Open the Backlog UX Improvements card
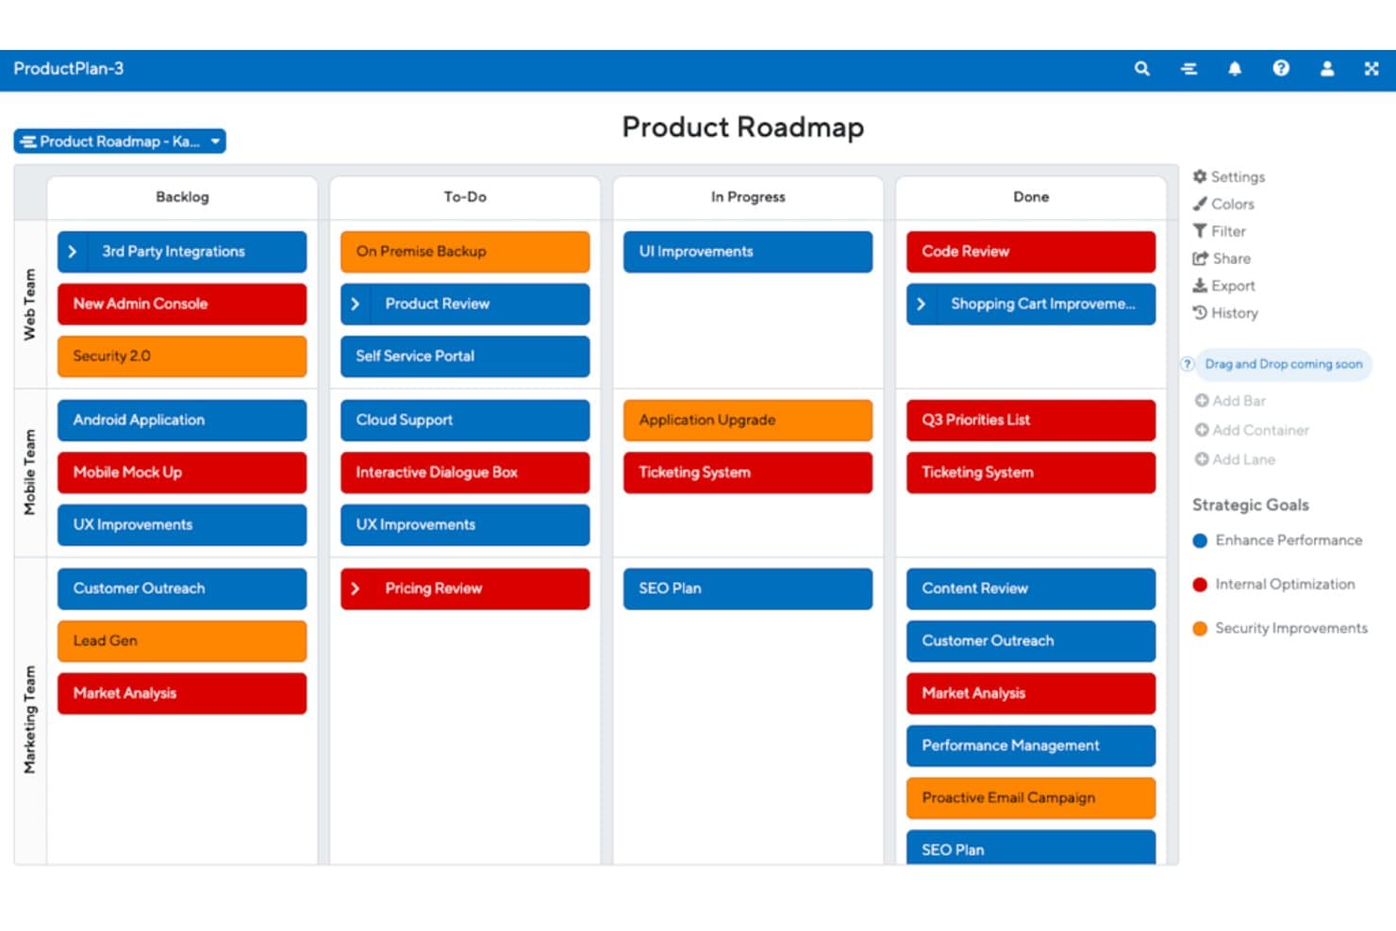1396x931 pixels. [x=182, y=524]
